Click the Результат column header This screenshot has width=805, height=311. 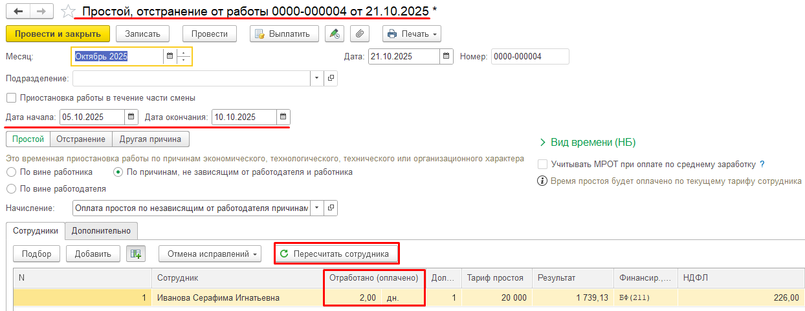572,278
